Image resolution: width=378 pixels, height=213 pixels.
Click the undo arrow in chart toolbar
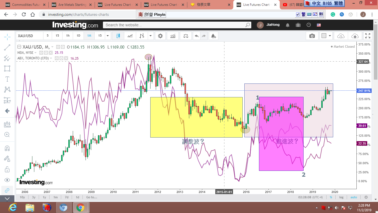coord(196,36)
